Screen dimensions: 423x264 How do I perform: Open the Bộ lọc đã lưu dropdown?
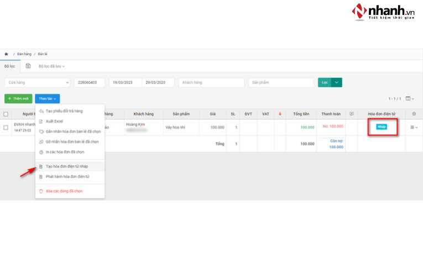[x=51, y=66]
